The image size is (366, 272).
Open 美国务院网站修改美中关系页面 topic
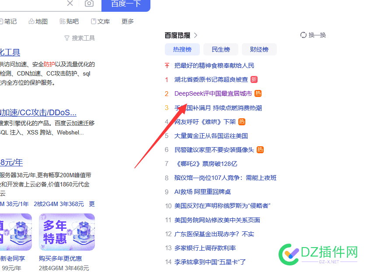tap(217, 220)
